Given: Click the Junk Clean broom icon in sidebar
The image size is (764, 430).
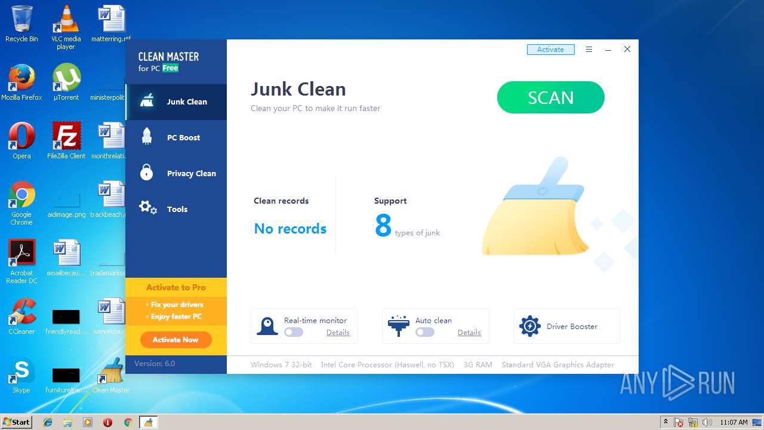Looking at the screenshot, I should (147, 101).
